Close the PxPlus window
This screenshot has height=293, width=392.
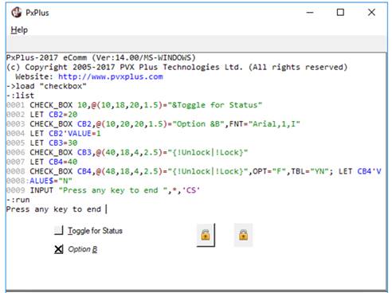pos(371,13)
